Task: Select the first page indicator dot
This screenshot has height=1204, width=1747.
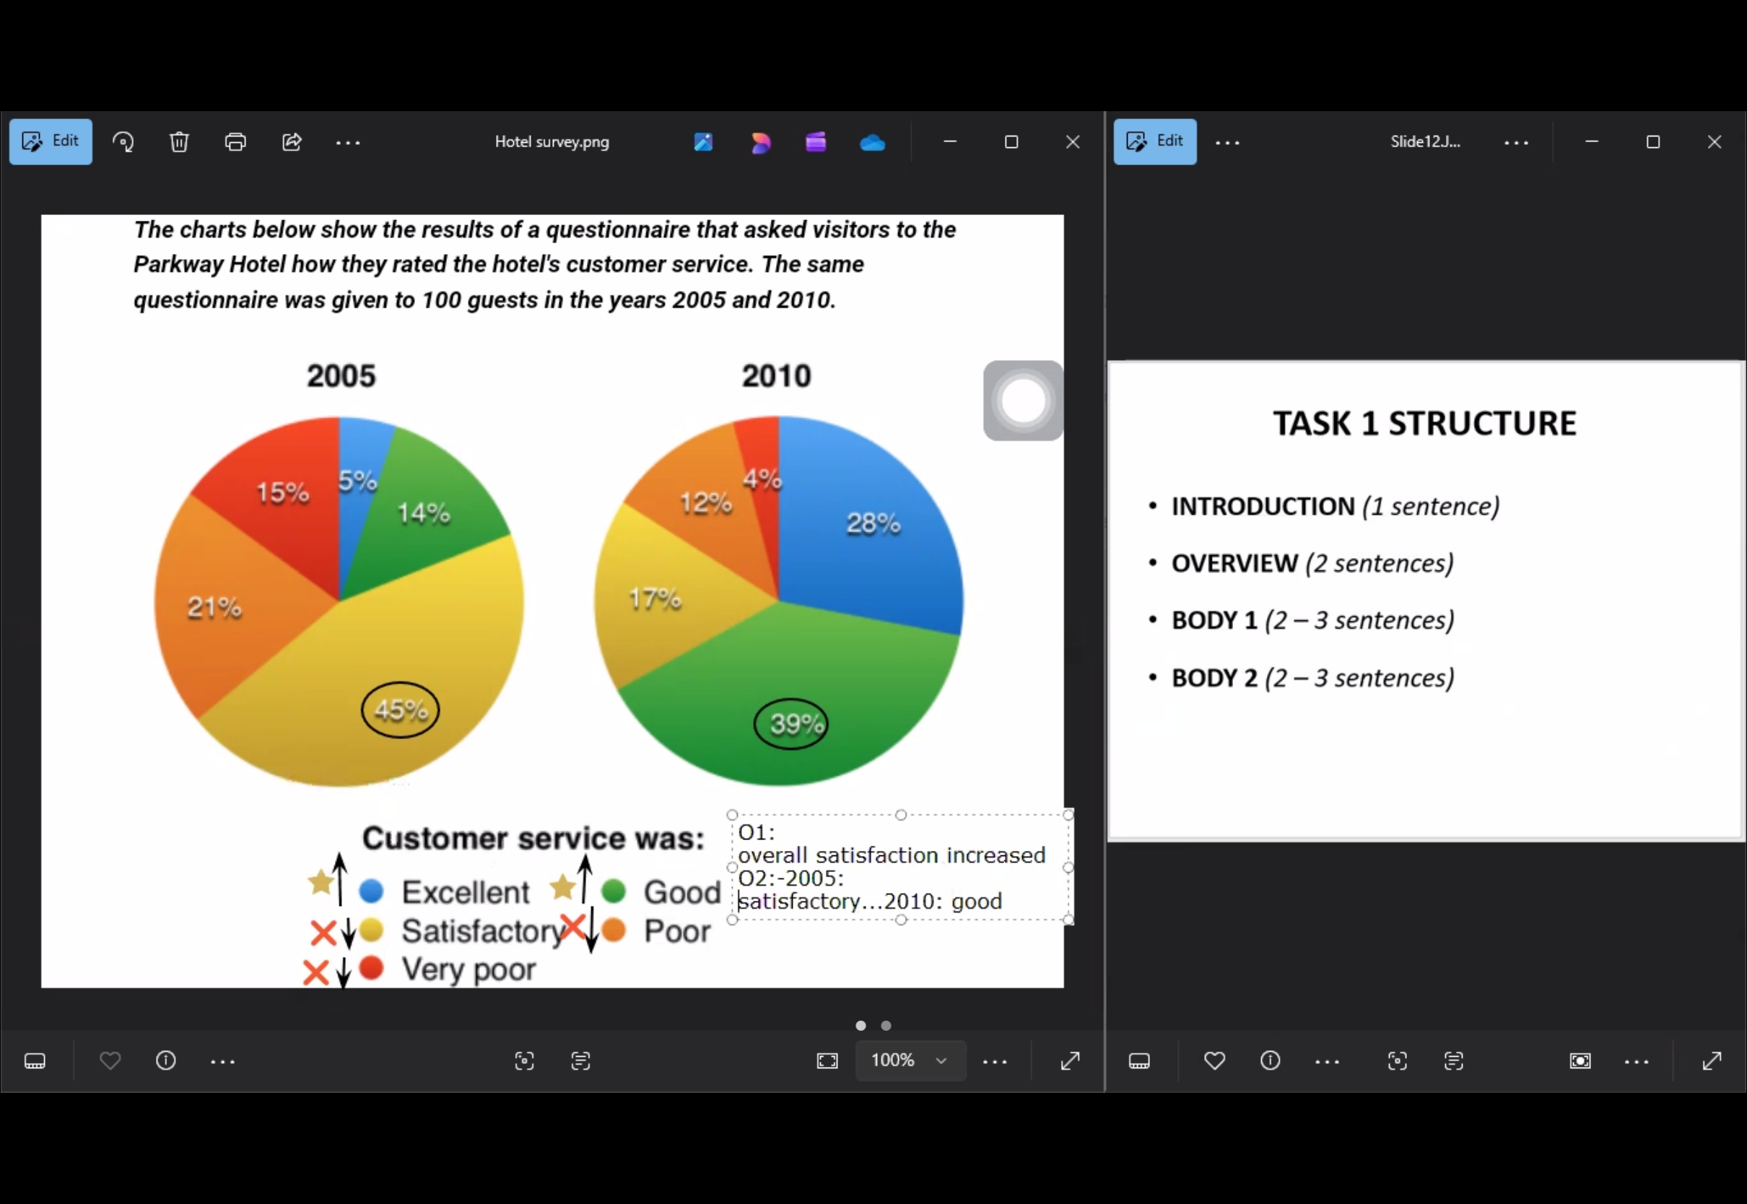Action: (x=861, y=1026)
